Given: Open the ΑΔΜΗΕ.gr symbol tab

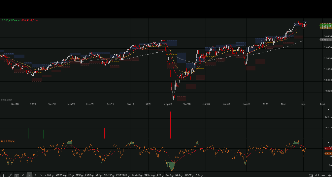Looking at the screenshot, I should (137, 175).
